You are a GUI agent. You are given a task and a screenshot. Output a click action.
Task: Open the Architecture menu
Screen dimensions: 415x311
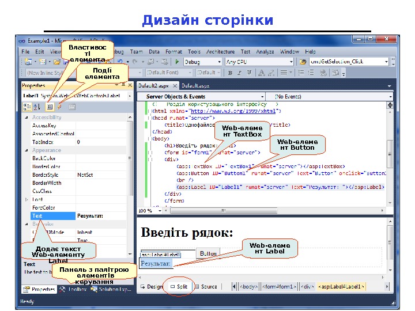tap(220, 52)
